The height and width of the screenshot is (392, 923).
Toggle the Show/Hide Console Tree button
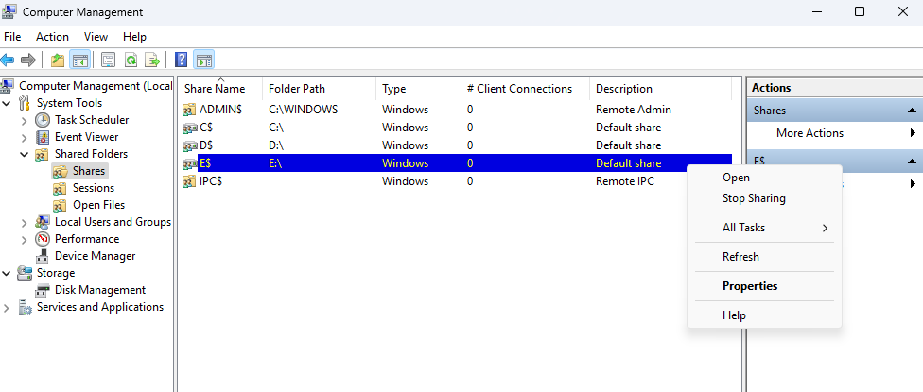(79, 60)
